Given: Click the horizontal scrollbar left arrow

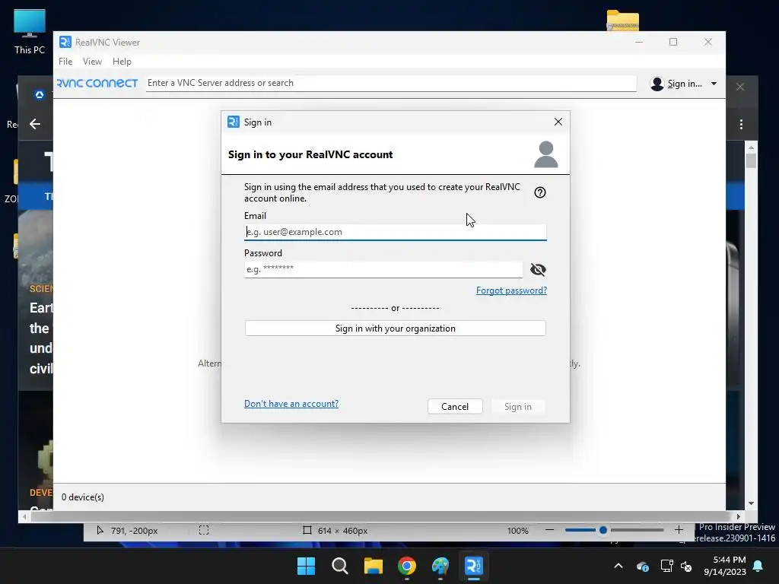Looking at the screenshot, I should click(x=24, y=517).
